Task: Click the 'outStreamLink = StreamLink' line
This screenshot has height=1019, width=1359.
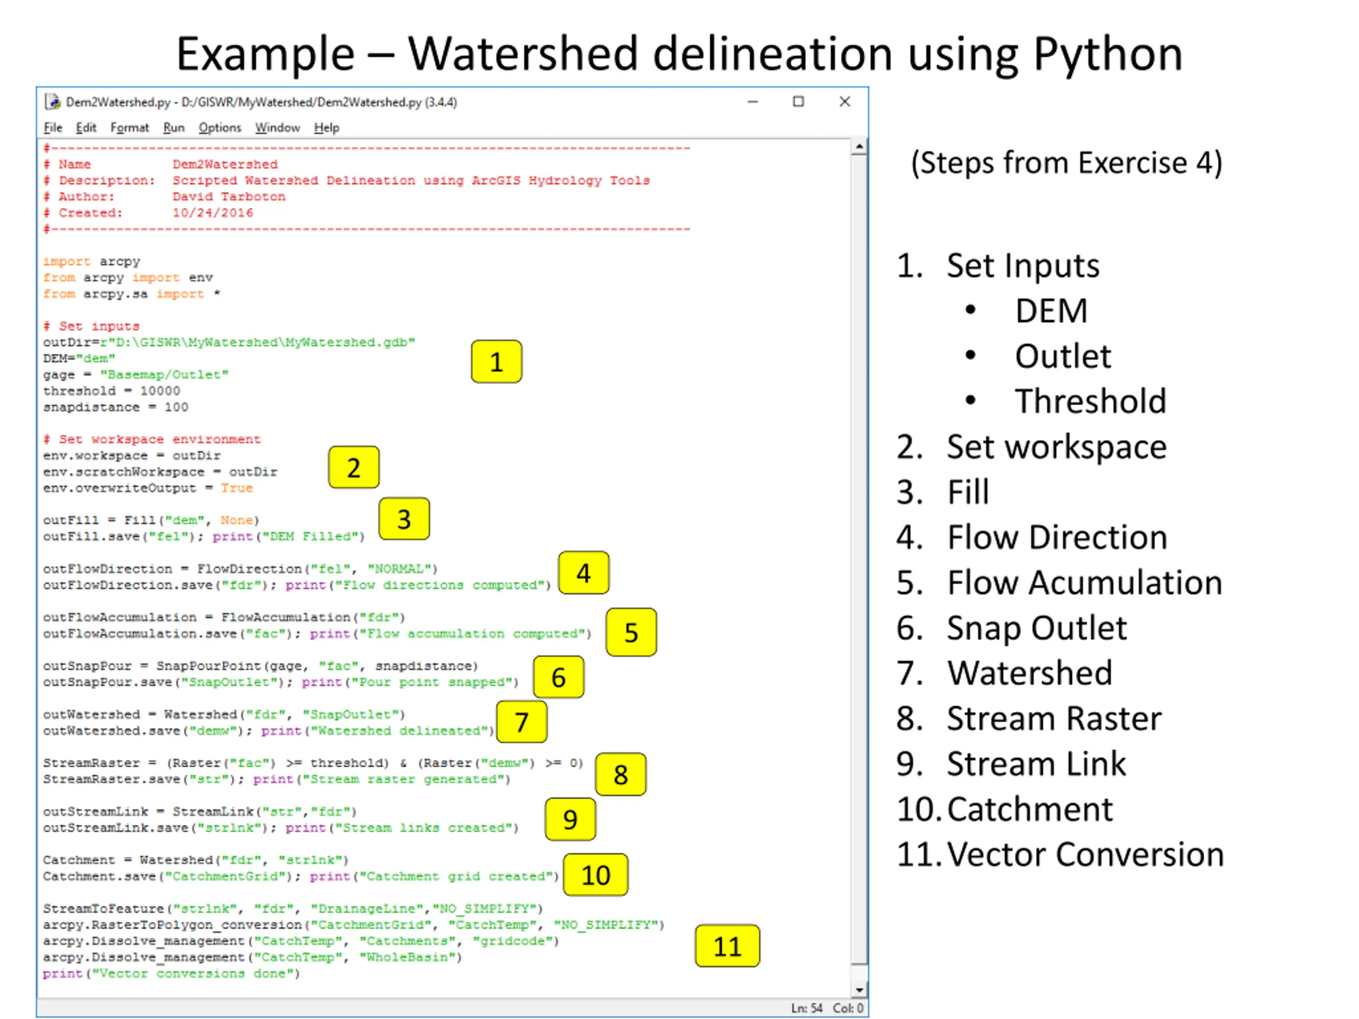Action: coord(200,811)
